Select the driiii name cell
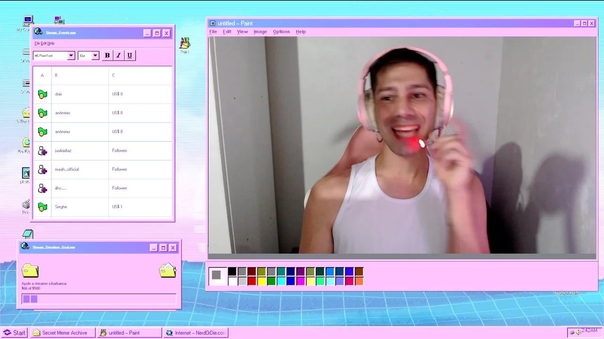 pyautogui.click(x=80, y=94)
